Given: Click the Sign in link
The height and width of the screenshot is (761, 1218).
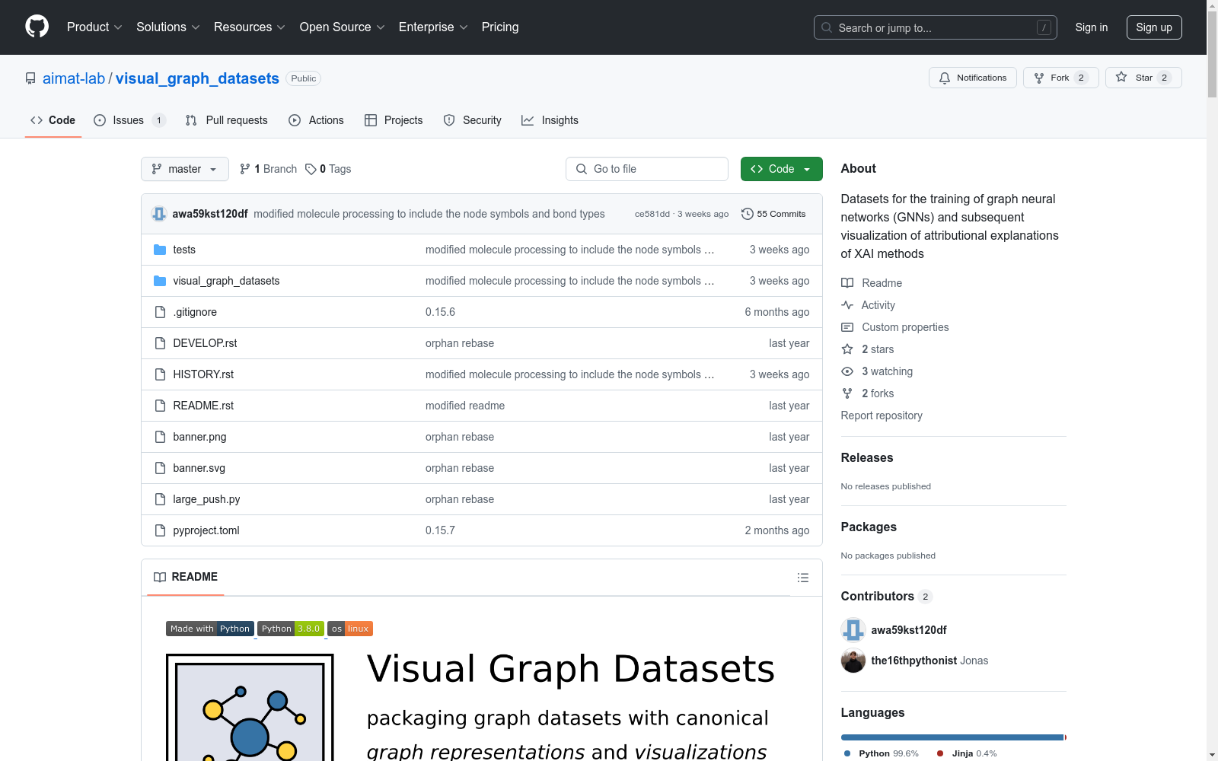Looking at the screenshot, I should coord(1092,27).
